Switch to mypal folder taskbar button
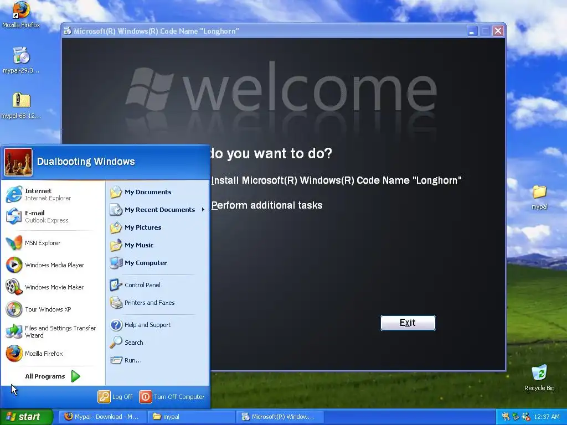 coord(191,417)
